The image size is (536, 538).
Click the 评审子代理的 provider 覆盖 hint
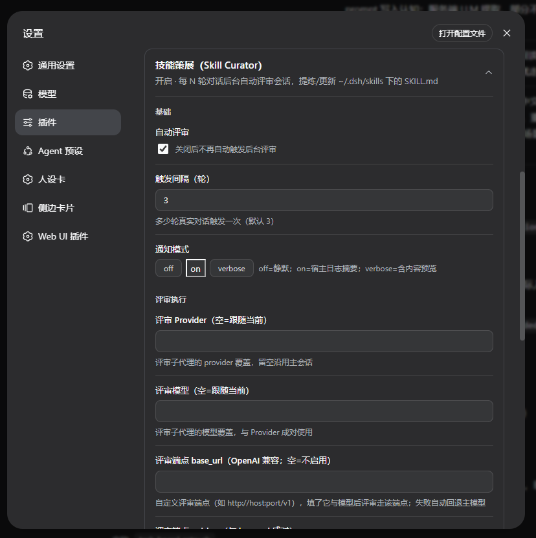234,363
